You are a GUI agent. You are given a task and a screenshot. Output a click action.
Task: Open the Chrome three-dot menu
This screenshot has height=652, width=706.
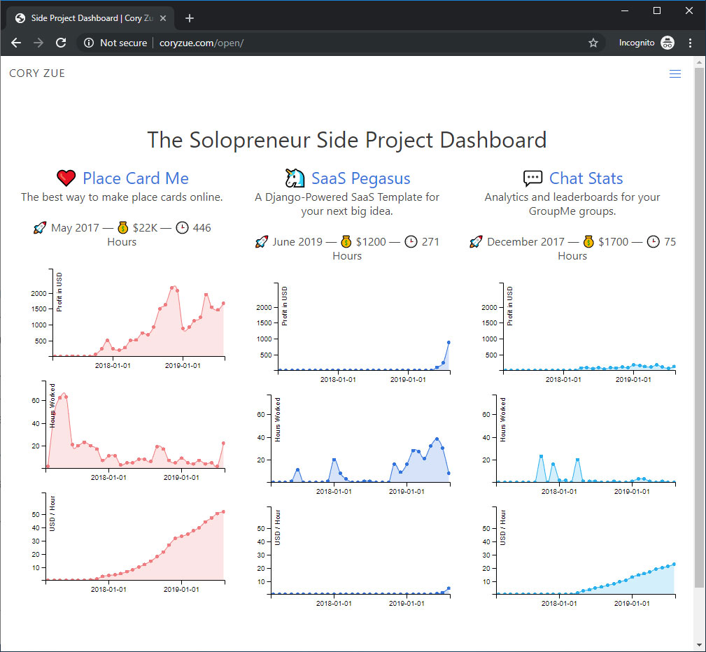(691, 43)
